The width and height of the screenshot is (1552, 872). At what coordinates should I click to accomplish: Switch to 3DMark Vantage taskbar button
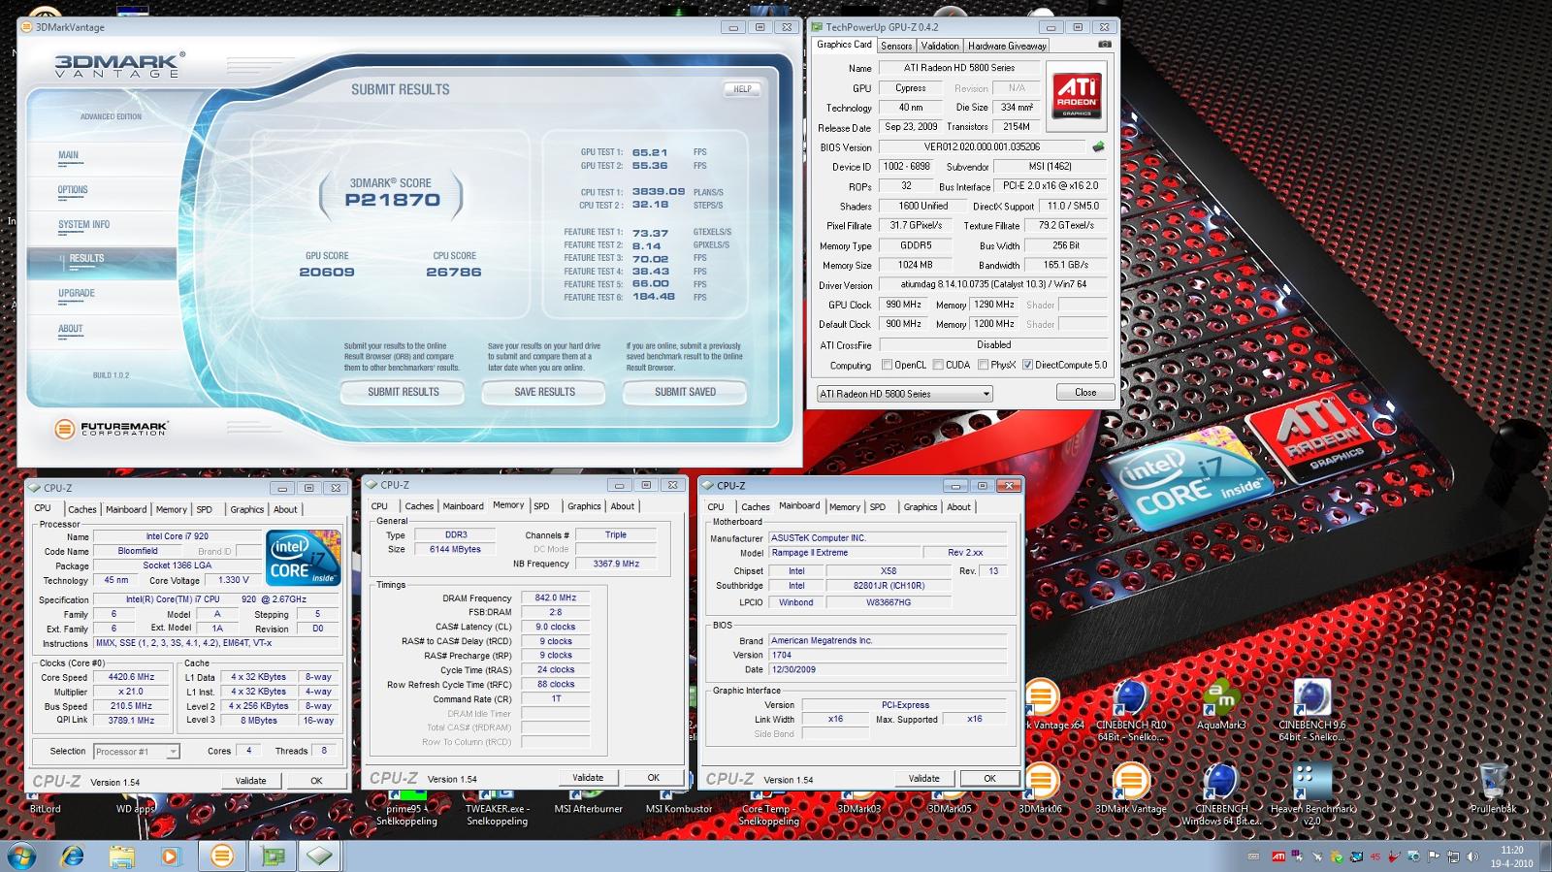(x=222, y=856)
